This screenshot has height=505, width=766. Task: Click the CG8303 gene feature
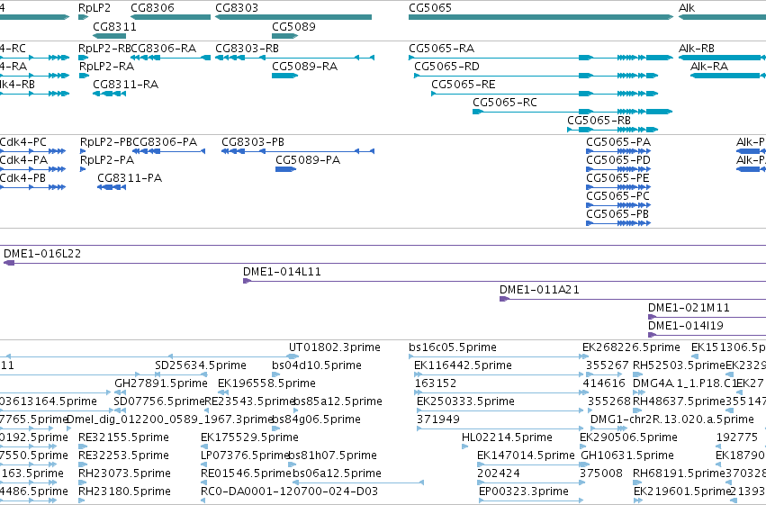pyautogui.click(x=293, y=17)
